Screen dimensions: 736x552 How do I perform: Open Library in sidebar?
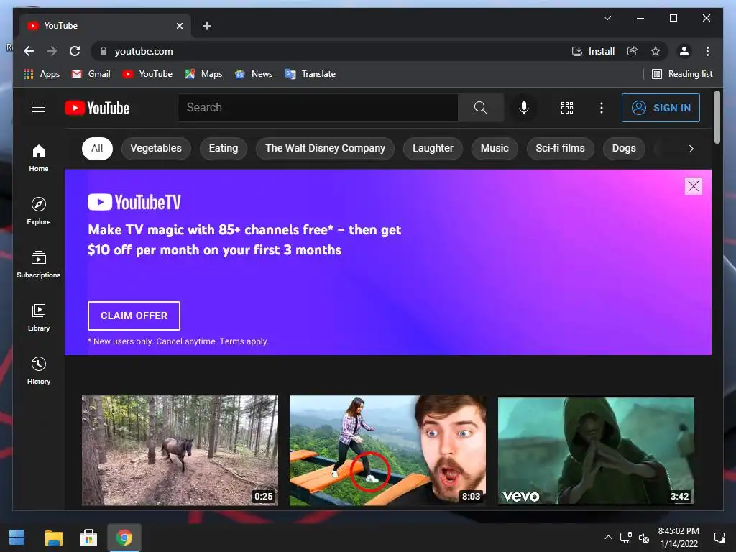39,317
